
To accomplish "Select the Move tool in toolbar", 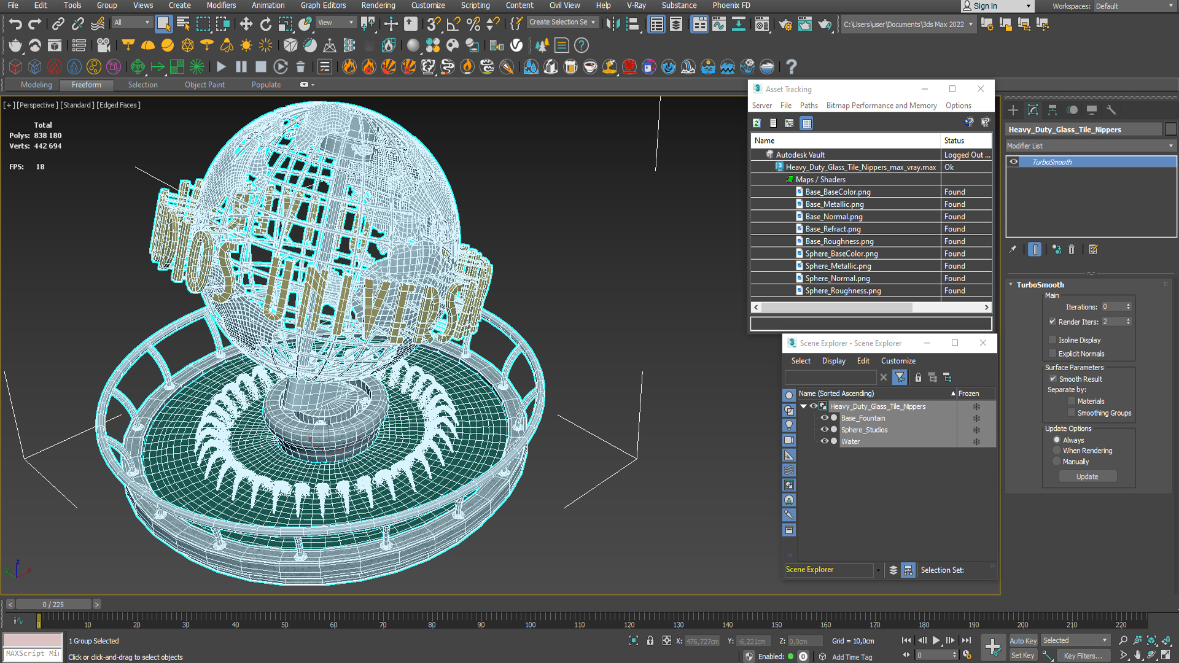I will tap(246, 24).
